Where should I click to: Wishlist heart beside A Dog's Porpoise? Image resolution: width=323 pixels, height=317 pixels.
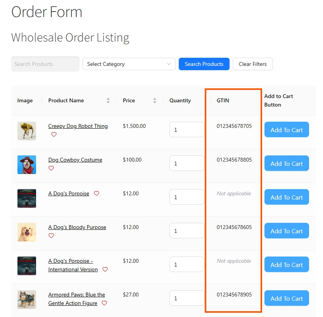[97, 193]
